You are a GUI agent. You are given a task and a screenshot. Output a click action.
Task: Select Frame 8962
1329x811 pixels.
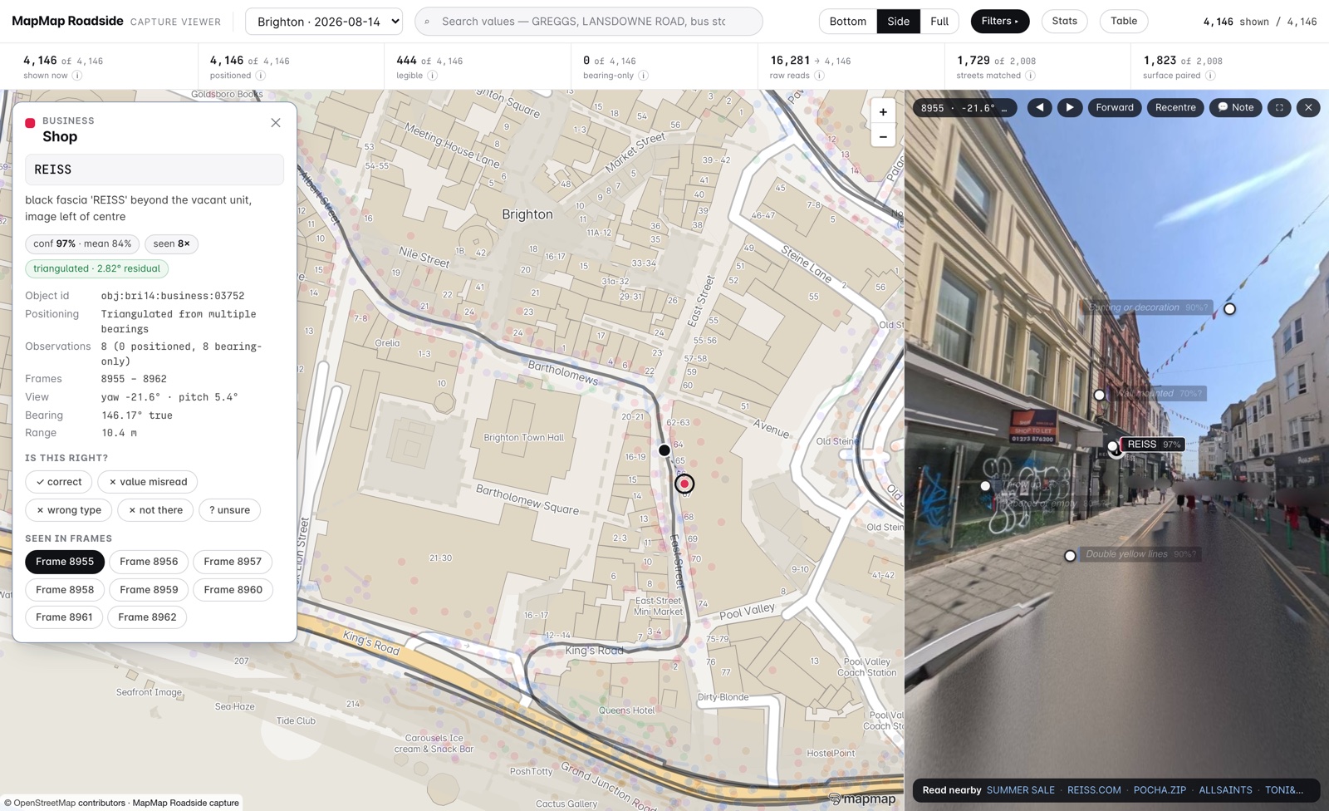[147, 617]
